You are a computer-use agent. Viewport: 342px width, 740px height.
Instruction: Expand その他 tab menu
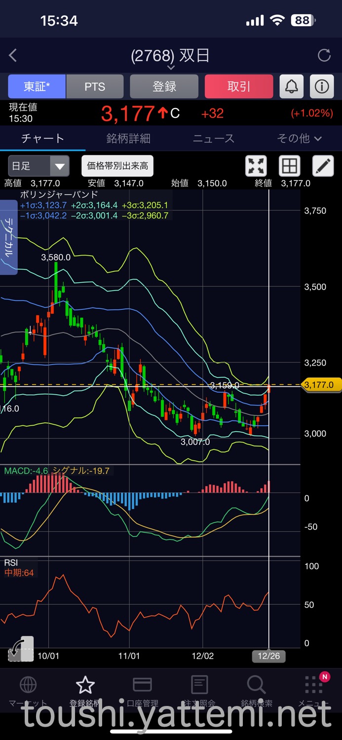[299, 139]
